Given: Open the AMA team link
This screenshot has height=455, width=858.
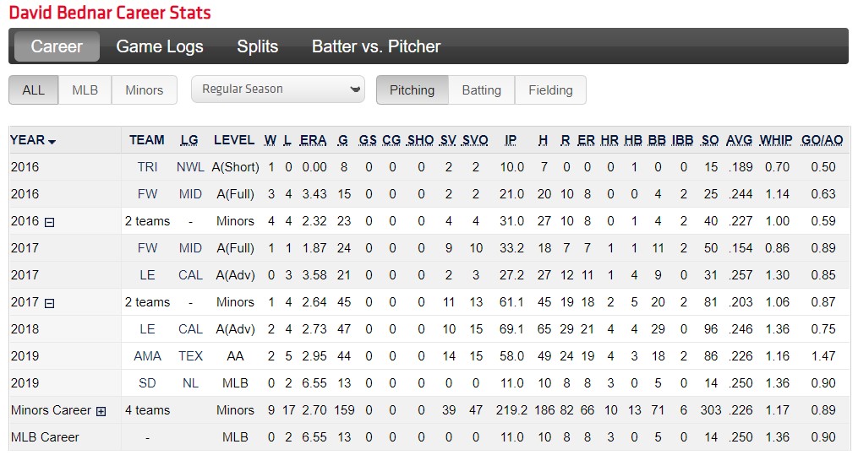Looking at the screenshot, I should click(x=147, y=356).
